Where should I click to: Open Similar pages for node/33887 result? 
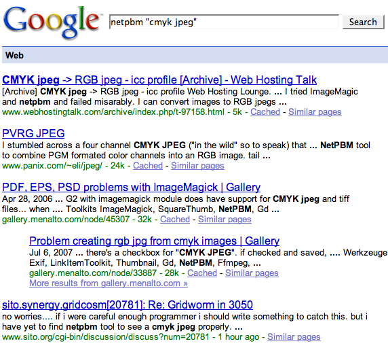252,273
